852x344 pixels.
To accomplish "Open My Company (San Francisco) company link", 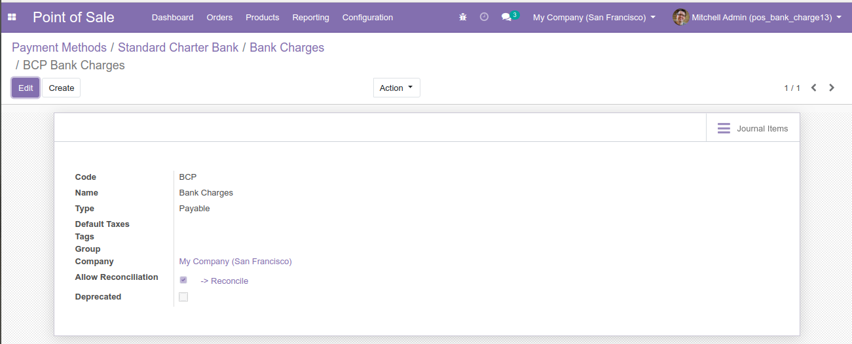I will pyautogui.click(x=235, y=262).
